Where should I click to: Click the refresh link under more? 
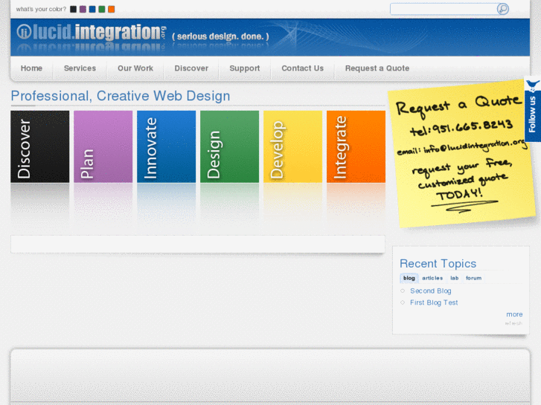(513, 323)
